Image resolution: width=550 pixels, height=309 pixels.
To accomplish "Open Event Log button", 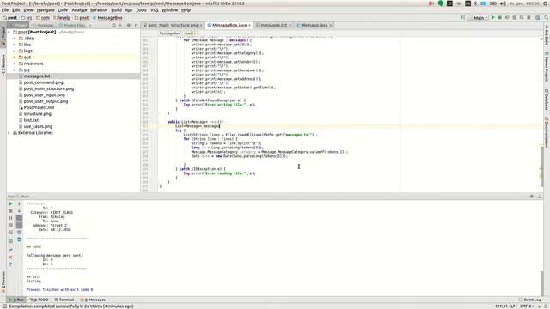I will point(529,300).
